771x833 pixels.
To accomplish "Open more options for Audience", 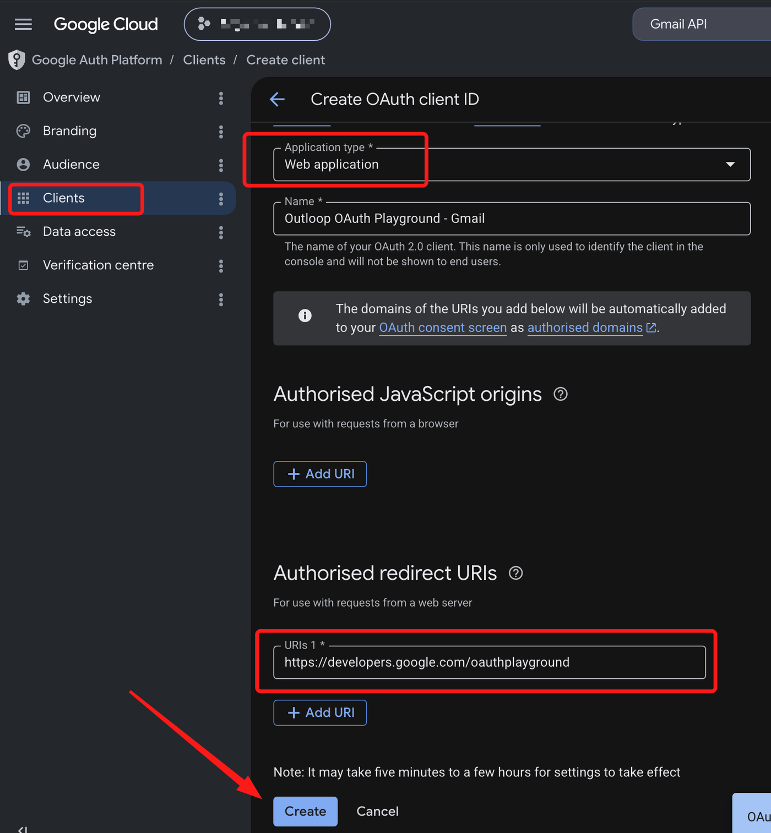I will [x=221, y=165].
